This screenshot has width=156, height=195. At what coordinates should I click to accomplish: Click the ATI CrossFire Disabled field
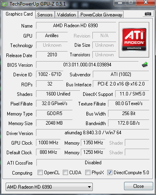point(93,163)
